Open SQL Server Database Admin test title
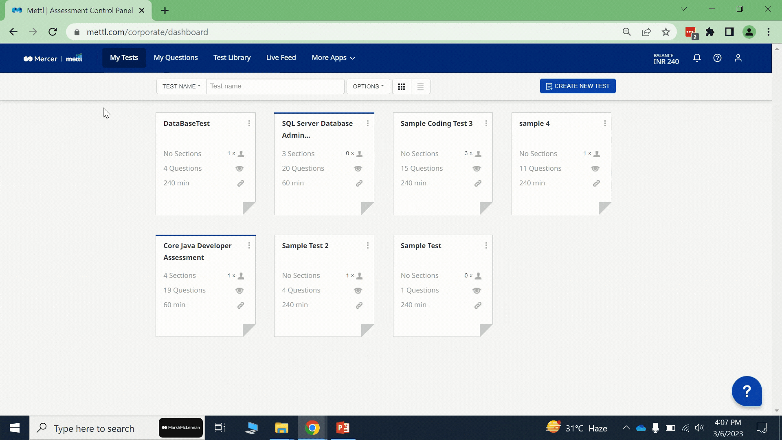The height and width of the screenshot is (440, 782). pyautogui.click(x=317, y=129)
